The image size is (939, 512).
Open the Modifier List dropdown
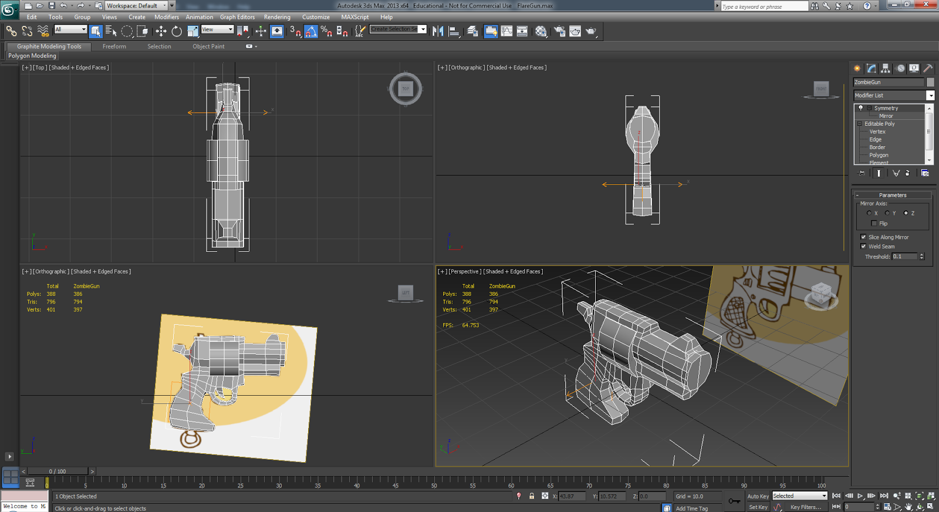click(x=930, y=95)
